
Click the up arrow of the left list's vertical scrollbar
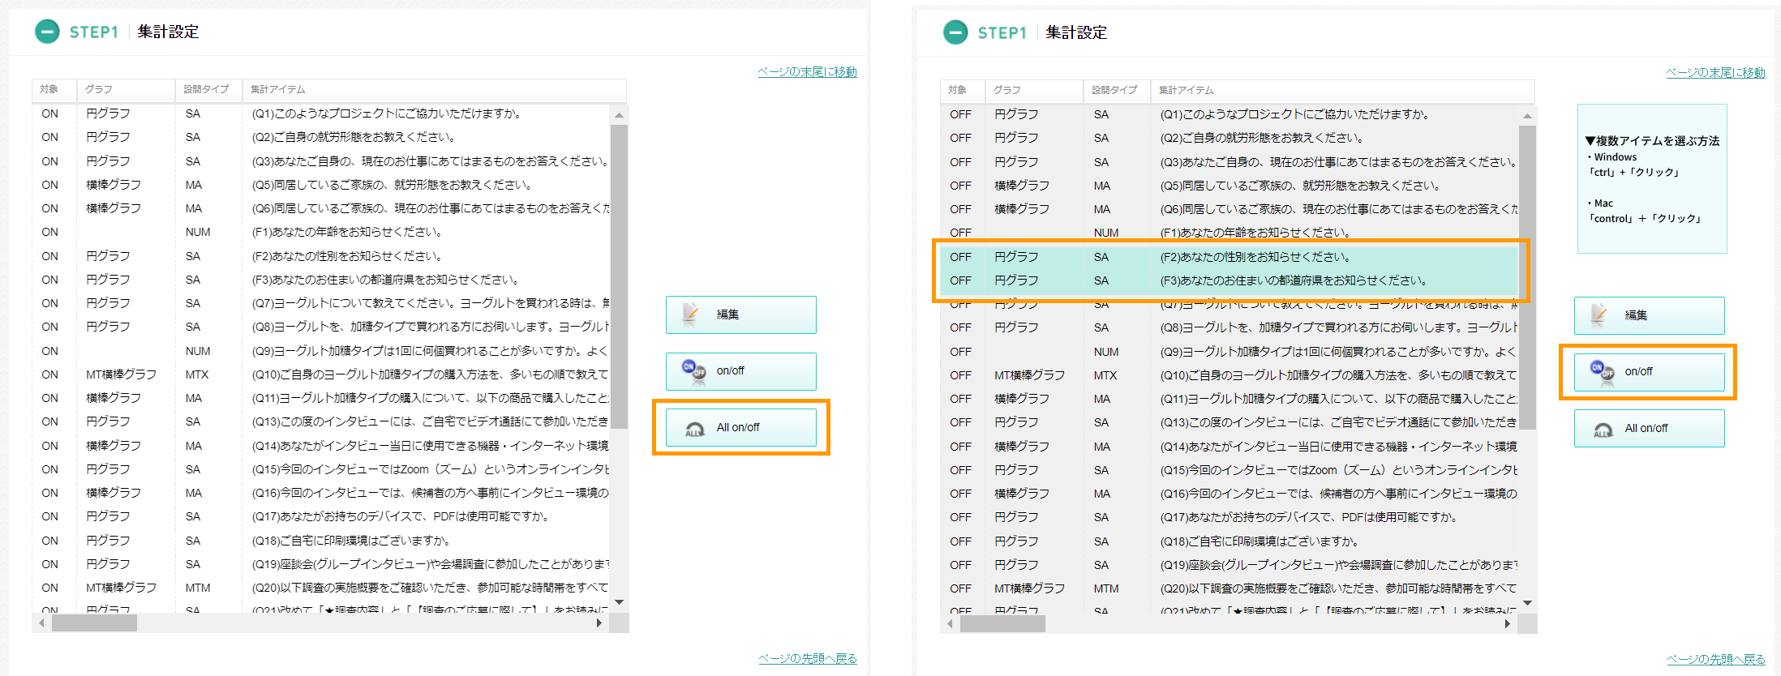[620, 115]
